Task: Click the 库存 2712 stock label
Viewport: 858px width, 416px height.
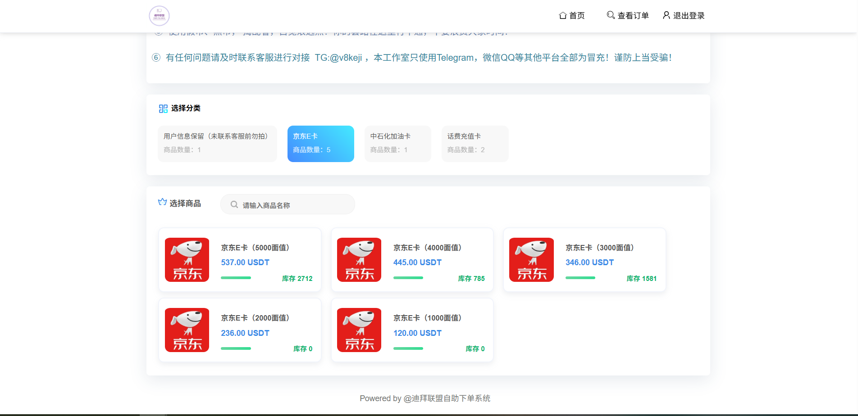Action: pyautogui.click(x=297, y=279)
